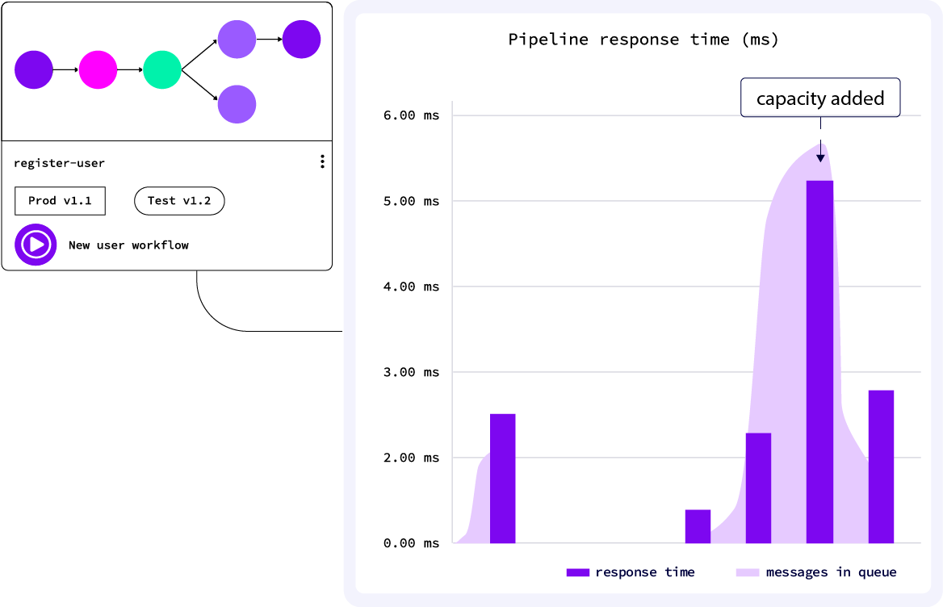This screenshot has height=607, width=943.
Task: Select the leftmost response time bar
Action: (x=502, y=478)
